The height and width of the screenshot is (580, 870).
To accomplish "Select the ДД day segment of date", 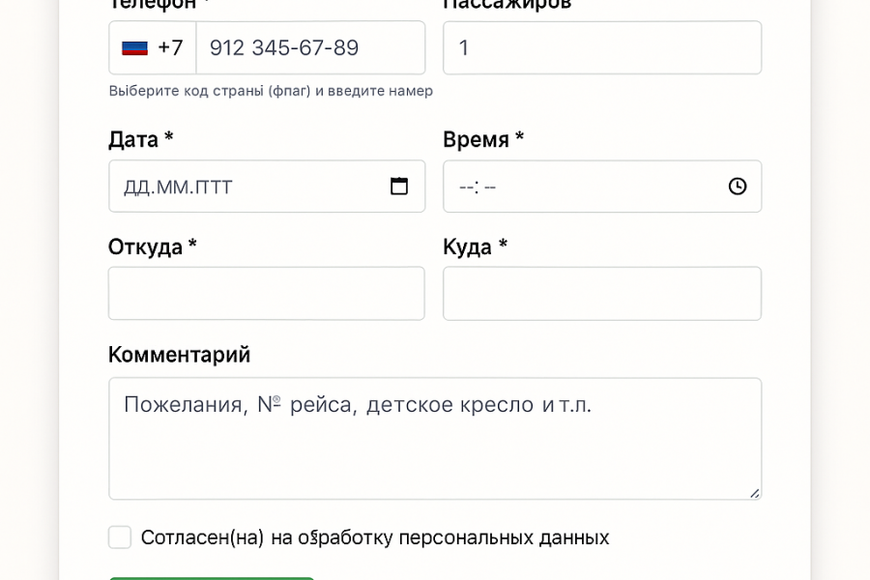I will pos(135,187).
